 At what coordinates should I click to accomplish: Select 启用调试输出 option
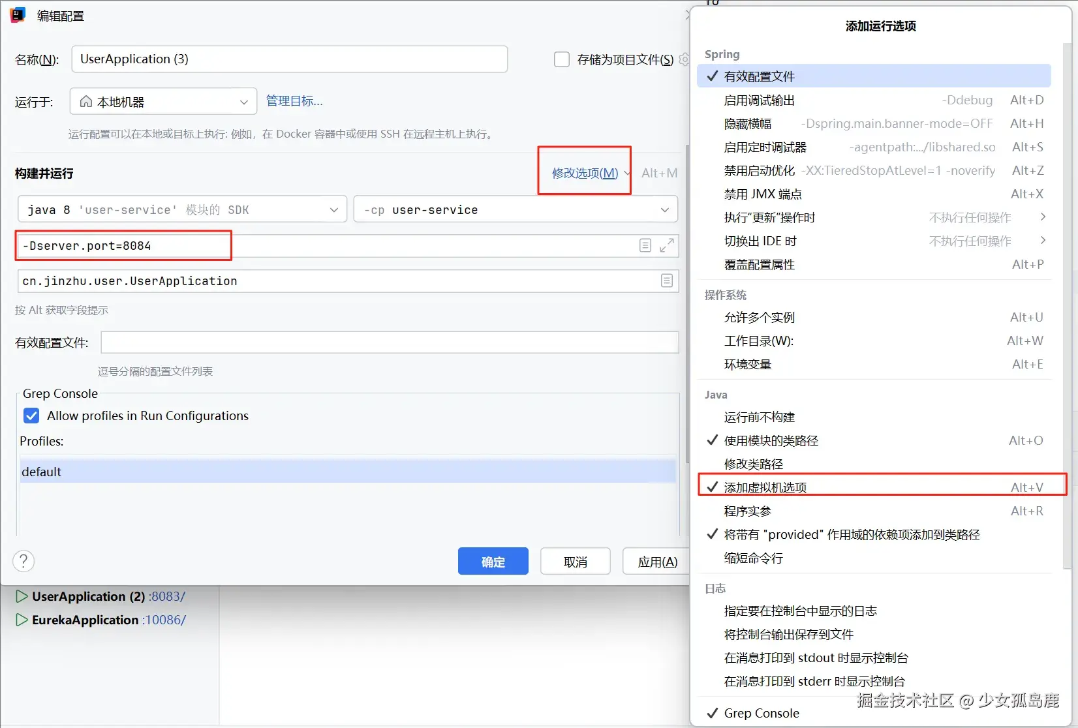tap(874, 100)
